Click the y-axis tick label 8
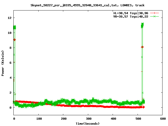 click(x=10, y=48)
